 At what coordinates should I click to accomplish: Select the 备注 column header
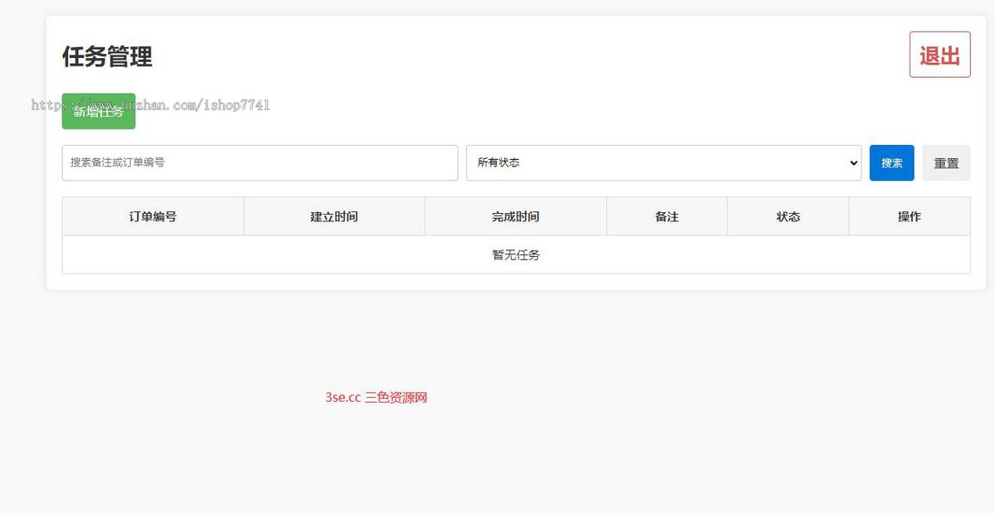(667, 216)
